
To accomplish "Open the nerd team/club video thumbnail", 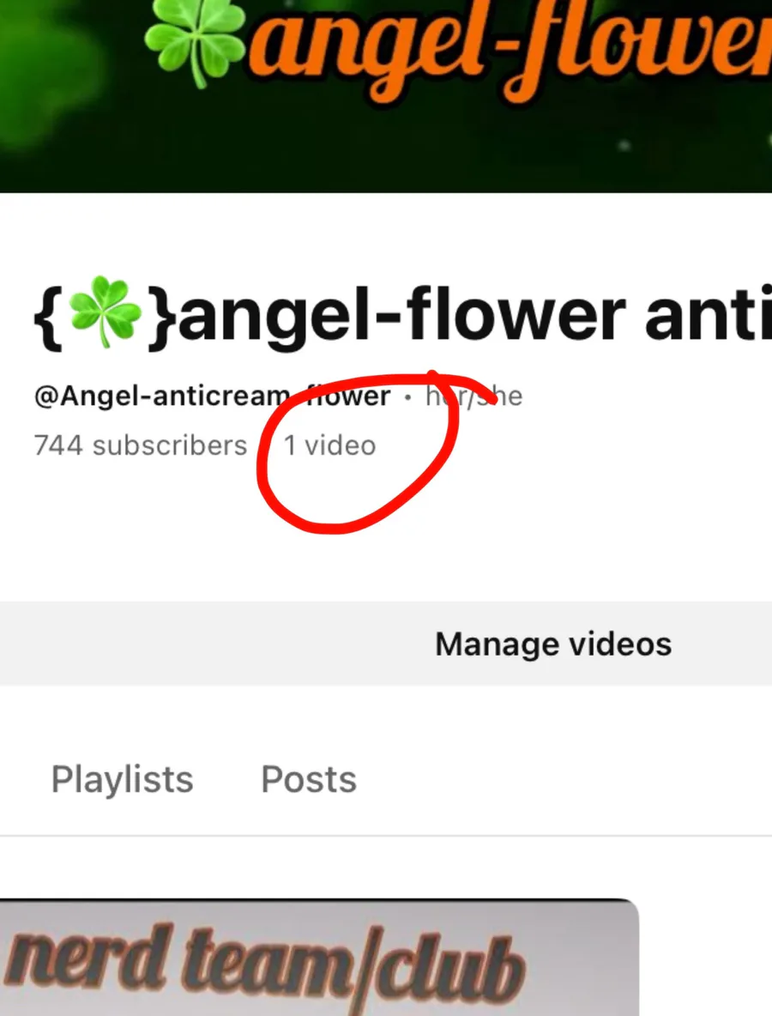I will (319, 958).
